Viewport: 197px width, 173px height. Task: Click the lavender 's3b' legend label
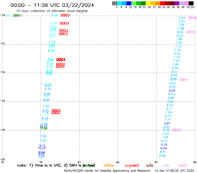point(166,165)
